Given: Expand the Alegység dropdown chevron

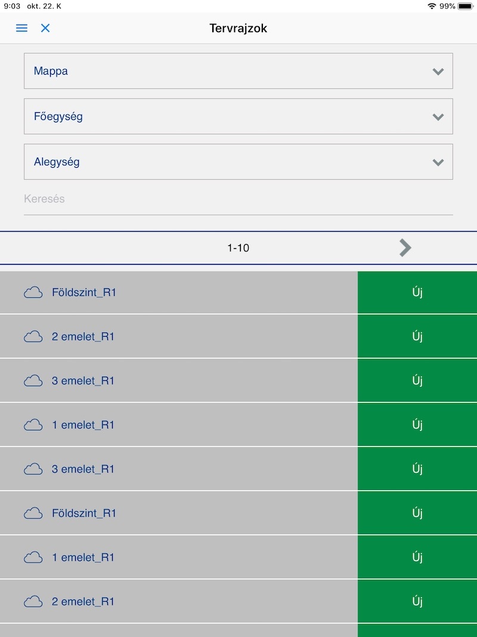Looking at the screenshot, I should [x=438, y=162].
